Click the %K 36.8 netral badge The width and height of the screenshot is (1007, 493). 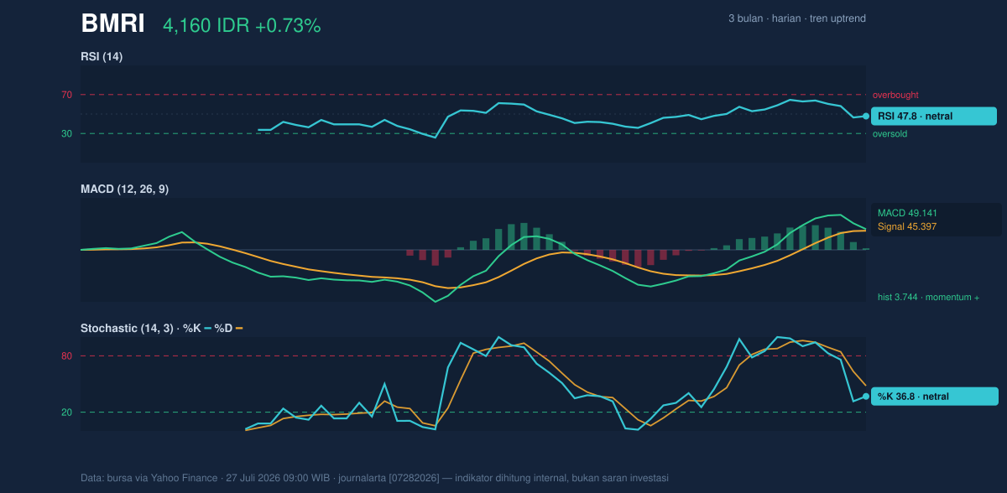[934, 397]
